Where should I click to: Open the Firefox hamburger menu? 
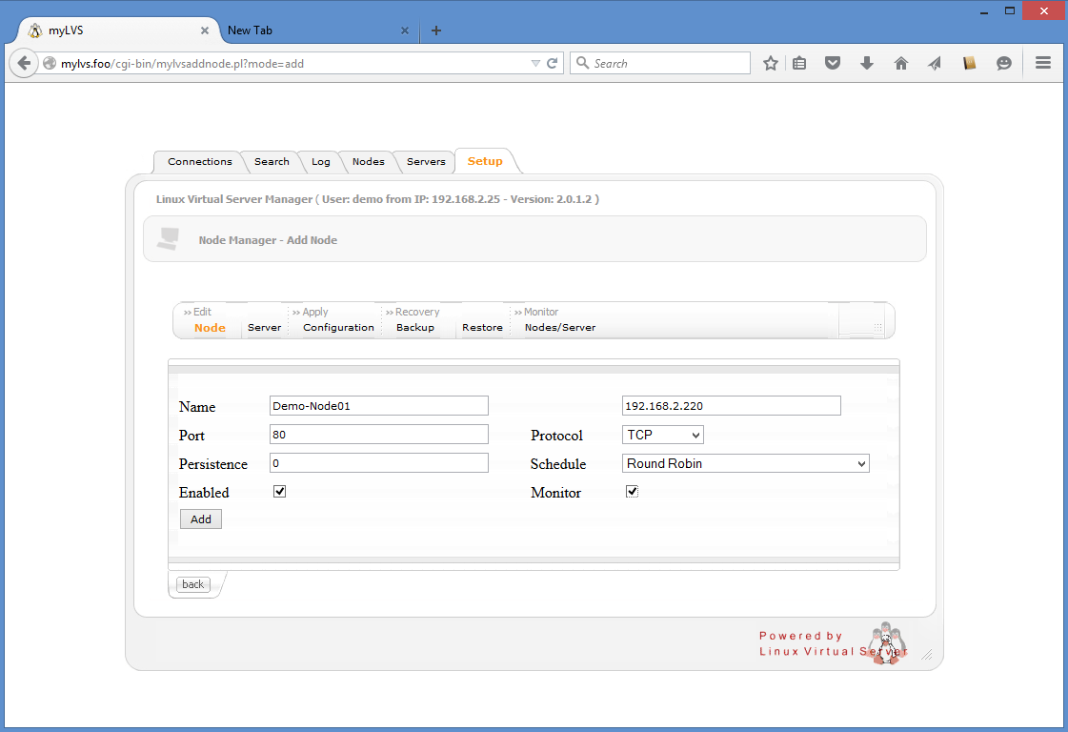[1043, 64]
